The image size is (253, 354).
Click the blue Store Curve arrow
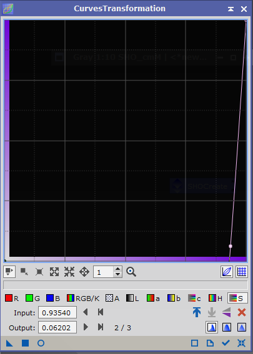tap(197, 312)
